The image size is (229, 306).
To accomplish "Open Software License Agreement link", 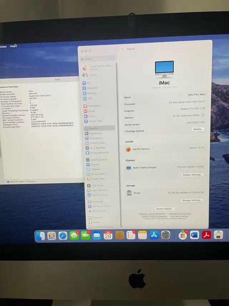I will [x=152, y=214].
